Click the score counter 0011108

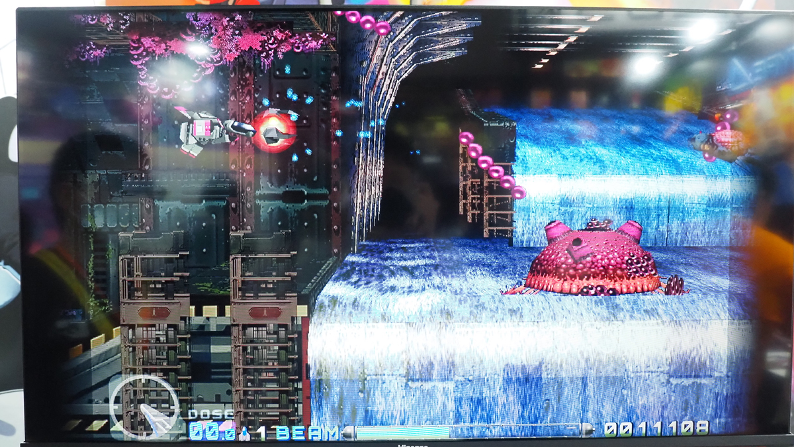656,429
